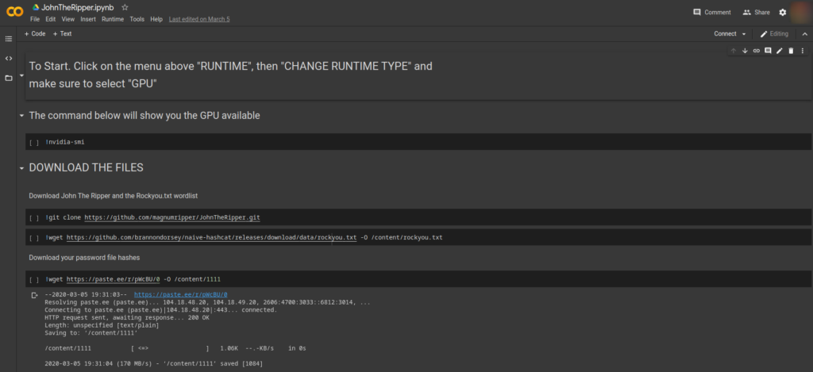Add a new Code cell
The image size is (813, 372).
pos(35,33)
